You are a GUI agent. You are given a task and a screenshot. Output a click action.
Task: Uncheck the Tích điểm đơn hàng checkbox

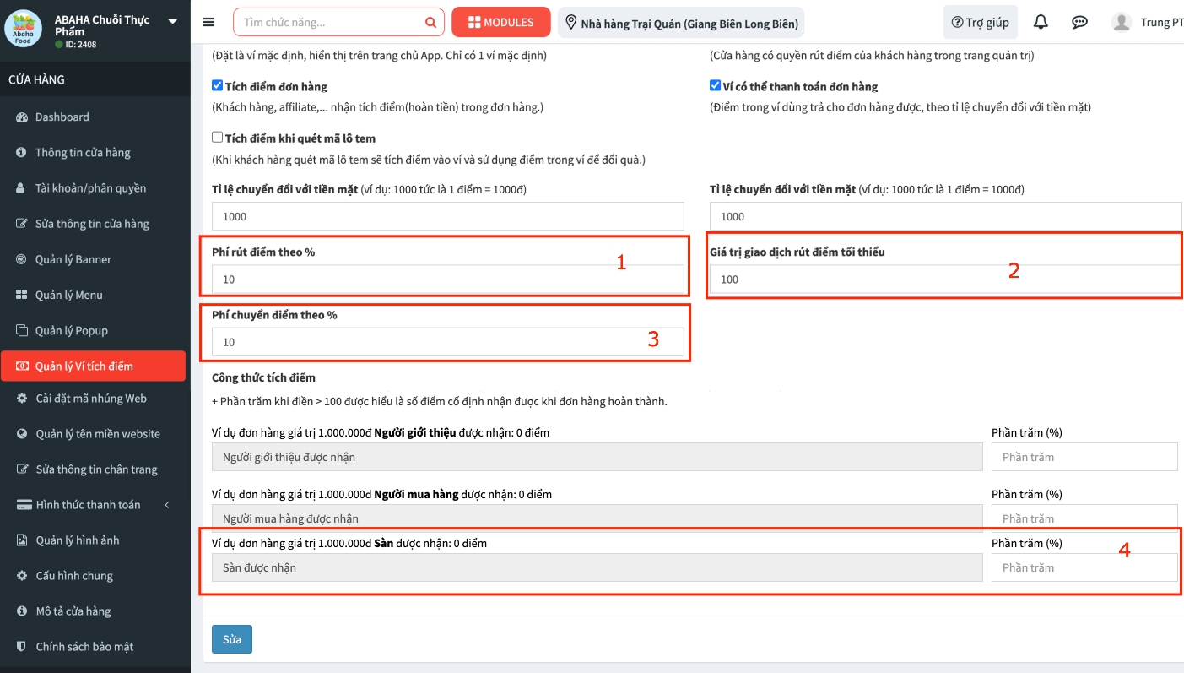tap(218, 86)
